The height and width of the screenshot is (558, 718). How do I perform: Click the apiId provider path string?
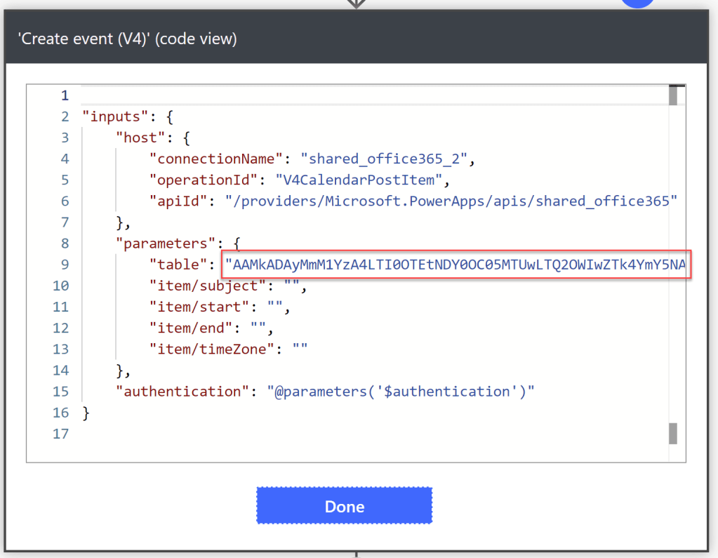pos(451,201)
